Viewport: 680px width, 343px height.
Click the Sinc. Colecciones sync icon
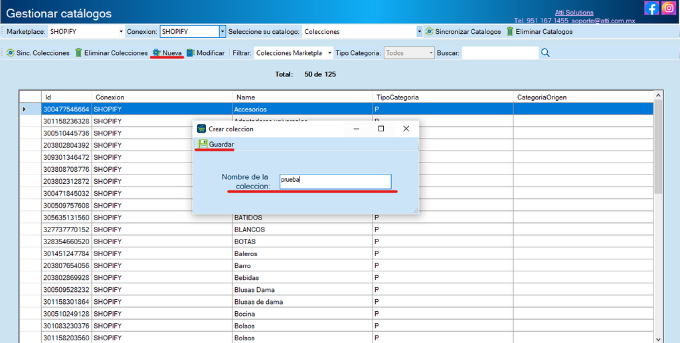[11, 53]
